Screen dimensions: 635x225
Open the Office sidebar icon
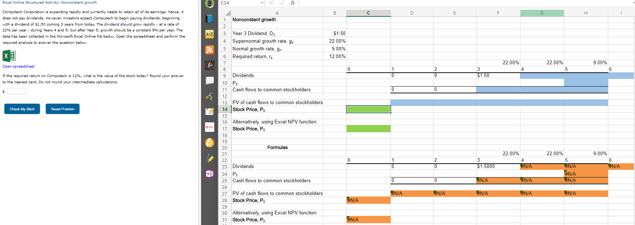[209, 127]
